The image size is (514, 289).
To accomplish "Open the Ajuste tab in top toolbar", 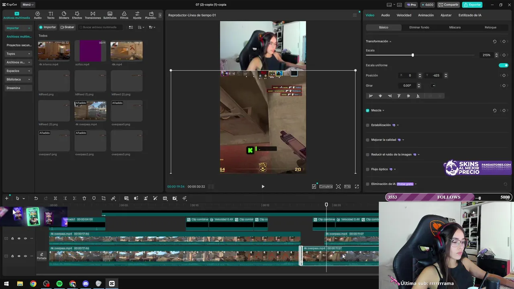I will pyautogui.click(x=137, y=15).
